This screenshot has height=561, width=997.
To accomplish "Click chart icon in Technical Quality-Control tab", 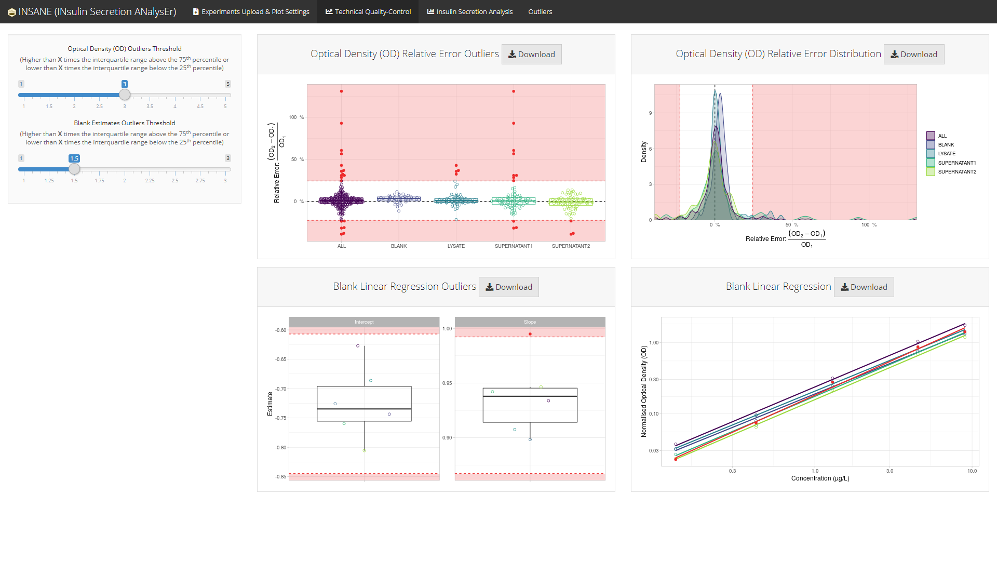I will 329,11.
